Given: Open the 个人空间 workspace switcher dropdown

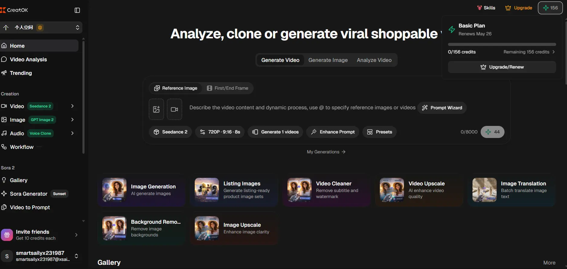Looking at the screenshot, I should tap(41, 27).
